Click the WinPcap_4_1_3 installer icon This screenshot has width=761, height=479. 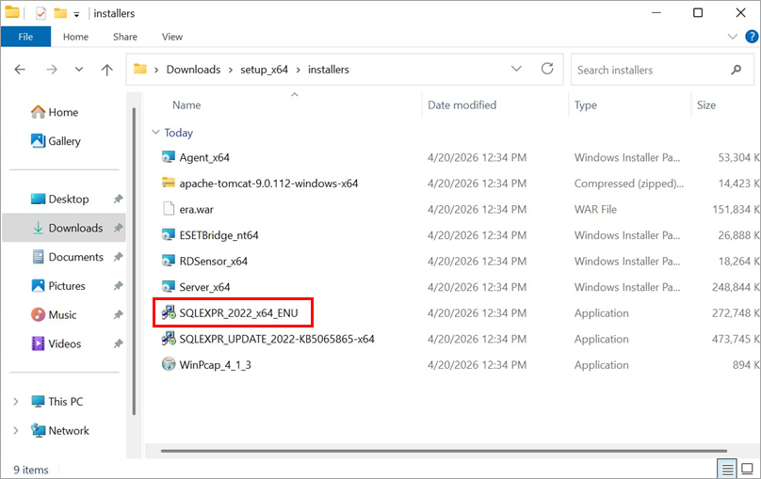coord(169,364)
